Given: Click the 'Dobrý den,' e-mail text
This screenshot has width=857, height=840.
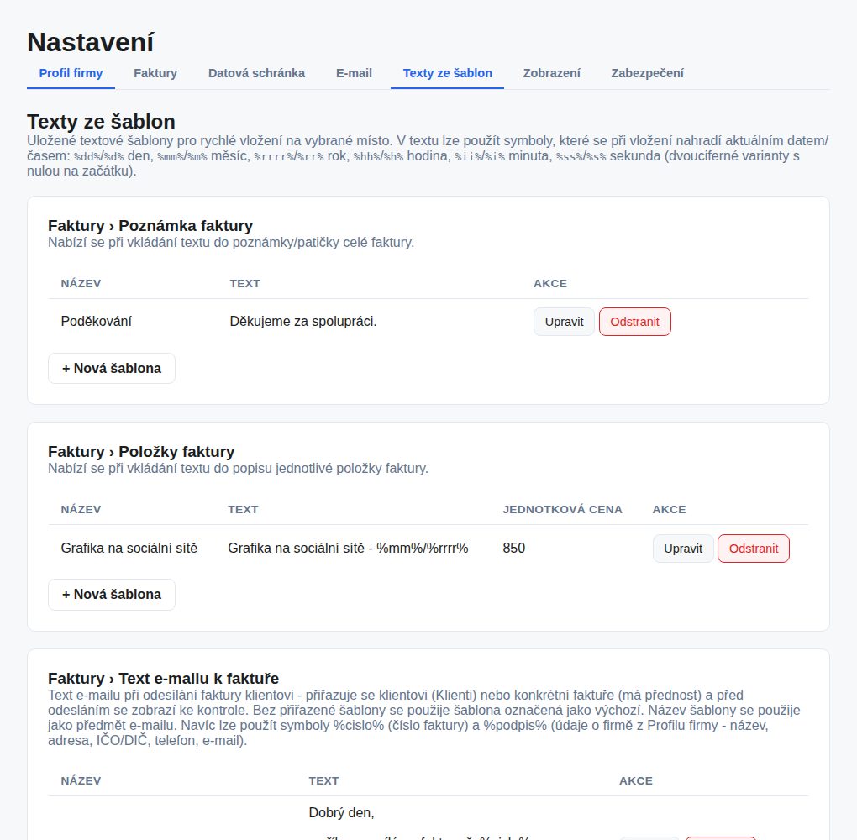Looking at the screenshot, I should coord(341,812).
